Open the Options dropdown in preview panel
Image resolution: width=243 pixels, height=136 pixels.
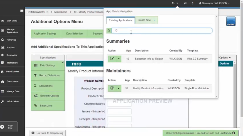[x=225, y=58]
